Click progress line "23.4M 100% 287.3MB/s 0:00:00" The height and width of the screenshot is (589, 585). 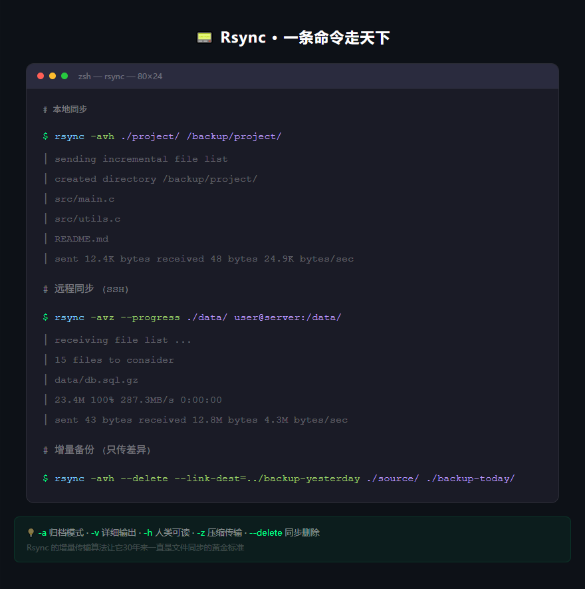[x=138, y=400]
